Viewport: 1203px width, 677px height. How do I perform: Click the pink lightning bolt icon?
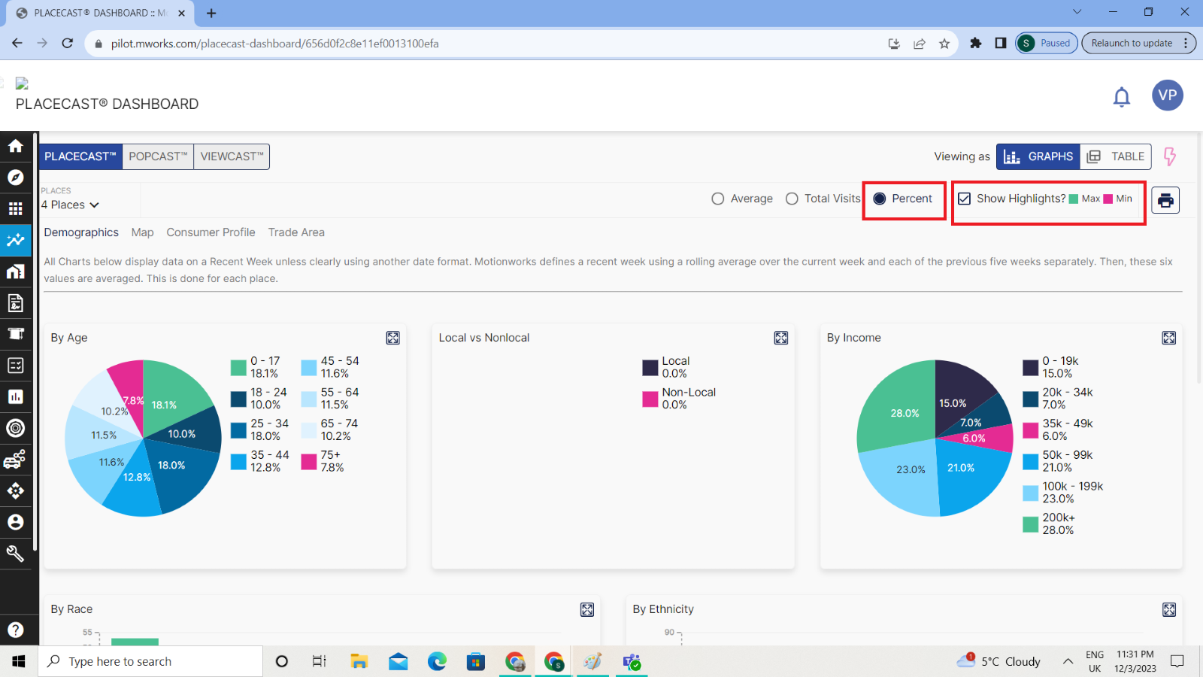point(1170,156)
